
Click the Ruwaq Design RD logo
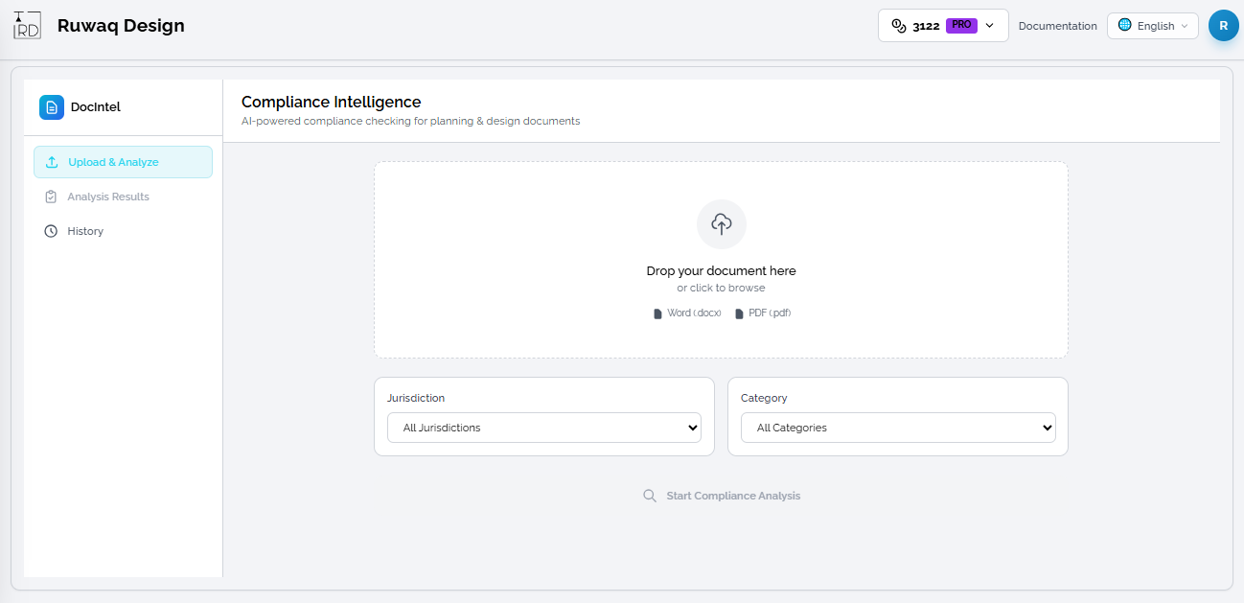pyautogui.click(x=27, y=26)
